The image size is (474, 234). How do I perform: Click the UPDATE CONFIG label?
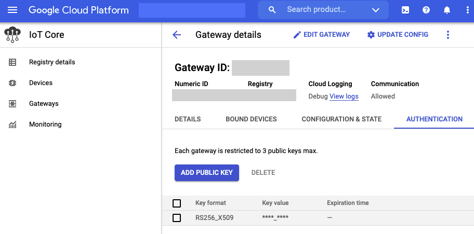click(403, 35)
